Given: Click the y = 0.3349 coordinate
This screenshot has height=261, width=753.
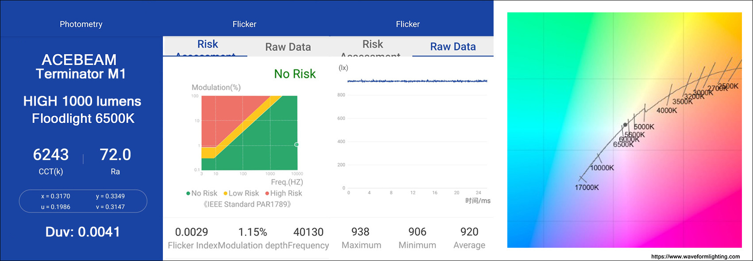Looking at the screenshot, I should pyautogui.click(x=110, y=196).
